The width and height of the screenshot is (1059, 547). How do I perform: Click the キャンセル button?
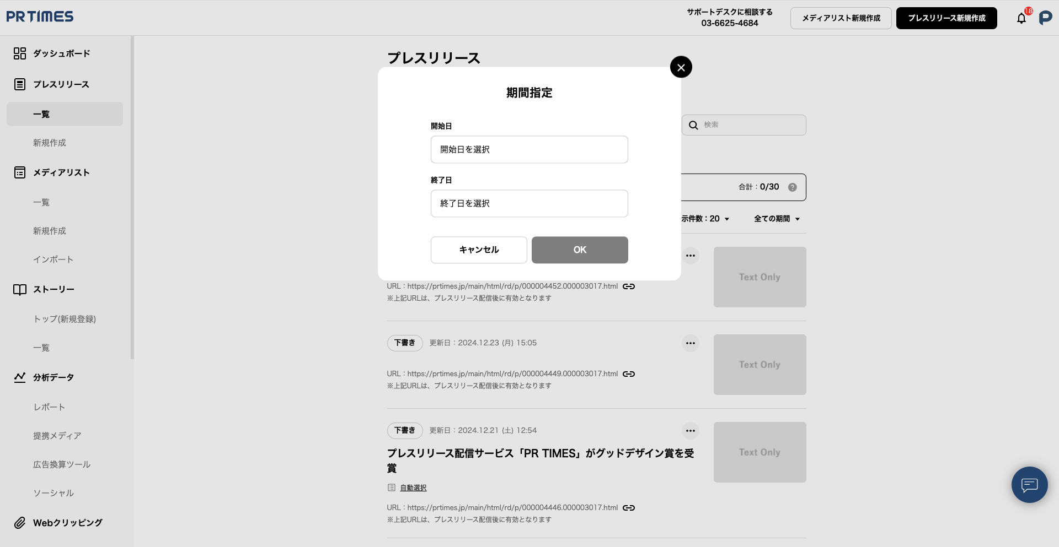point(479,250)
